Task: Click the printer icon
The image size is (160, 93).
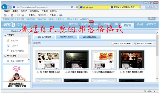Action: [x=23, y=15]
